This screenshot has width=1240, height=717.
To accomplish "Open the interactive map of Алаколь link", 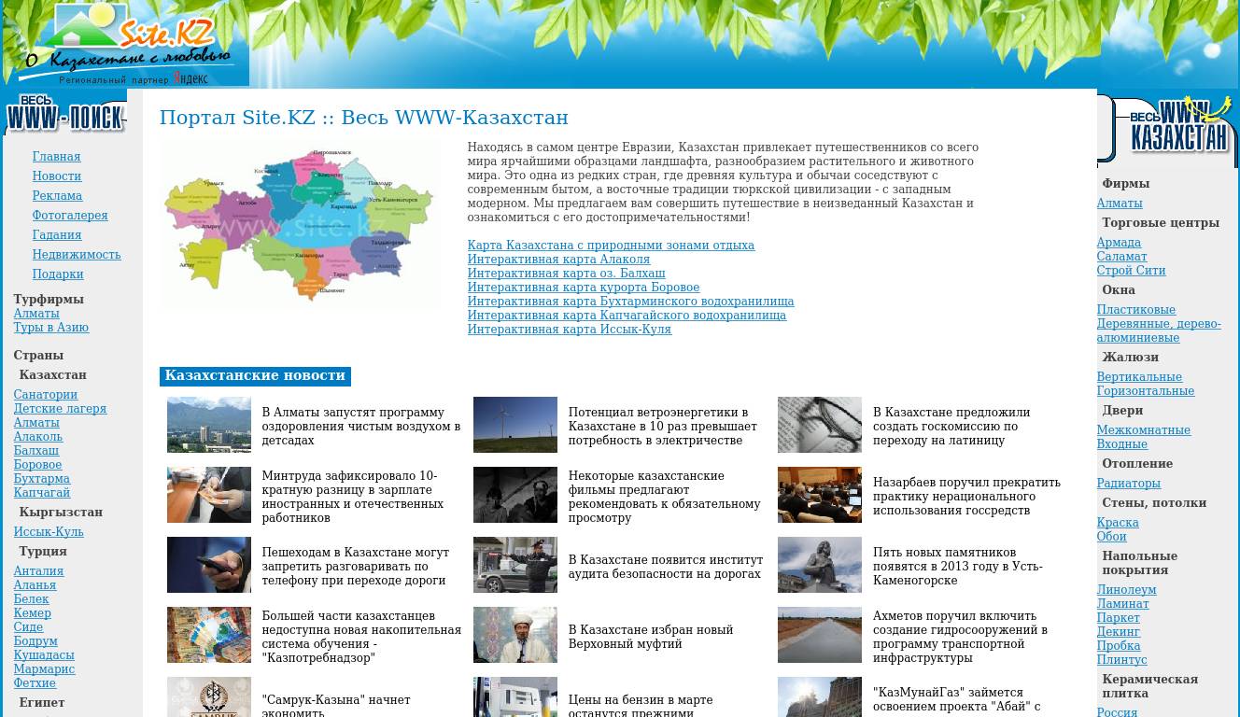I will [558, 260].
